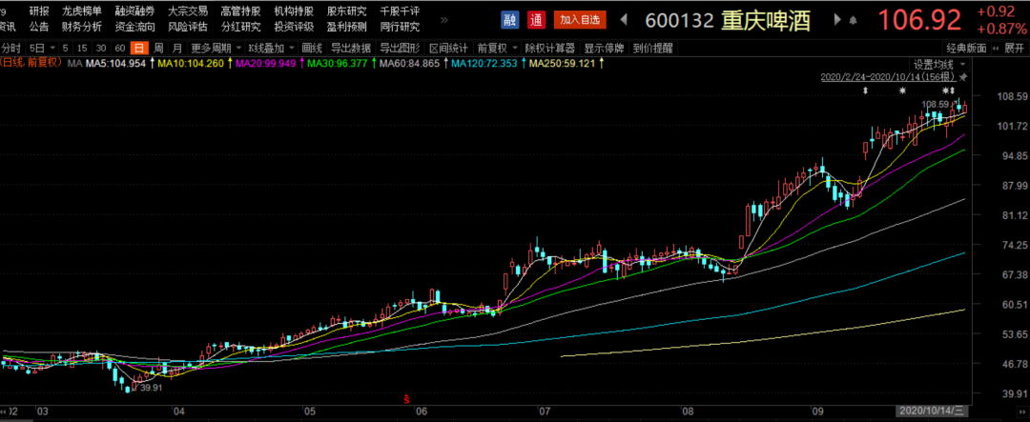Click the MA250 pale yellow trend arrow indicator
The width and height of the screenshot is (1030, 422).
pyautogui.click(x=601, y=64)
